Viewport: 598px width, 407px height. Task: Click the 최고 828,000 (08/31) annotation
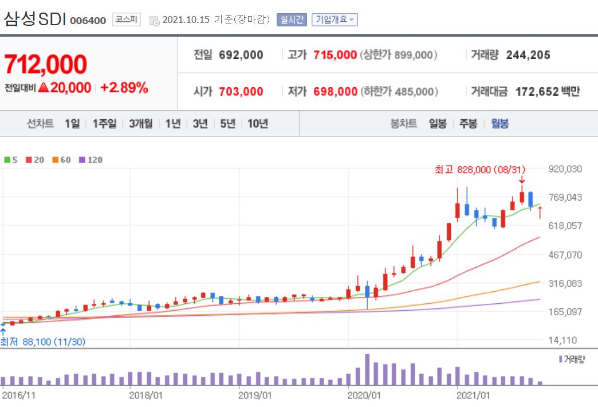click(480, 170)
